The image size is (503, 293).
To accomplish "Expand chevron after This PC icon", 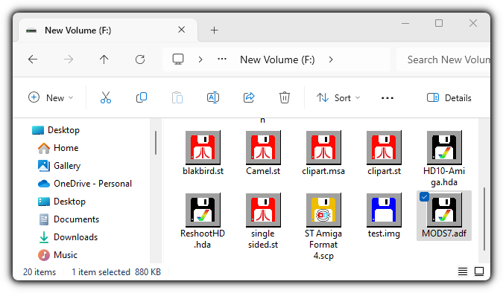I will [200, 59].
